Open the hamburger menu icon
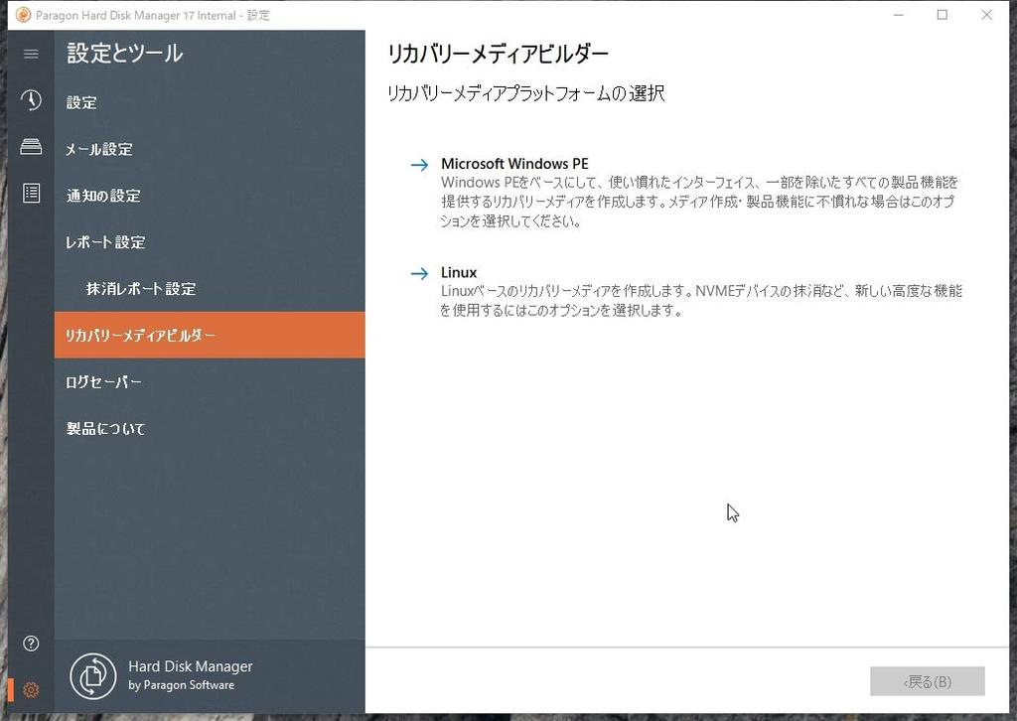 click(31, 54)
